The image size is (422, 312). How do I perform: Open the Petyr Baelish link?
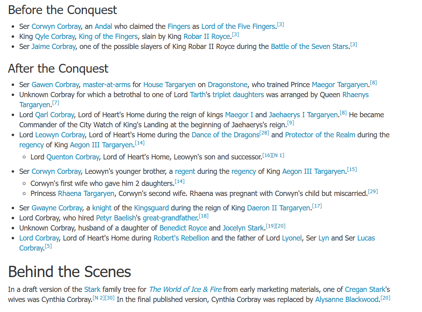[x=116, y=218]
